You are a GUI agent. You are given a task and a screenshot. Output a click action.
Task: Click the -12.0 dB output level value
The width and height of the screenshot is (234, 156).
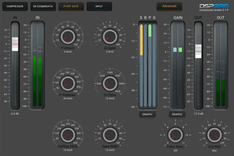pos(198,114)
